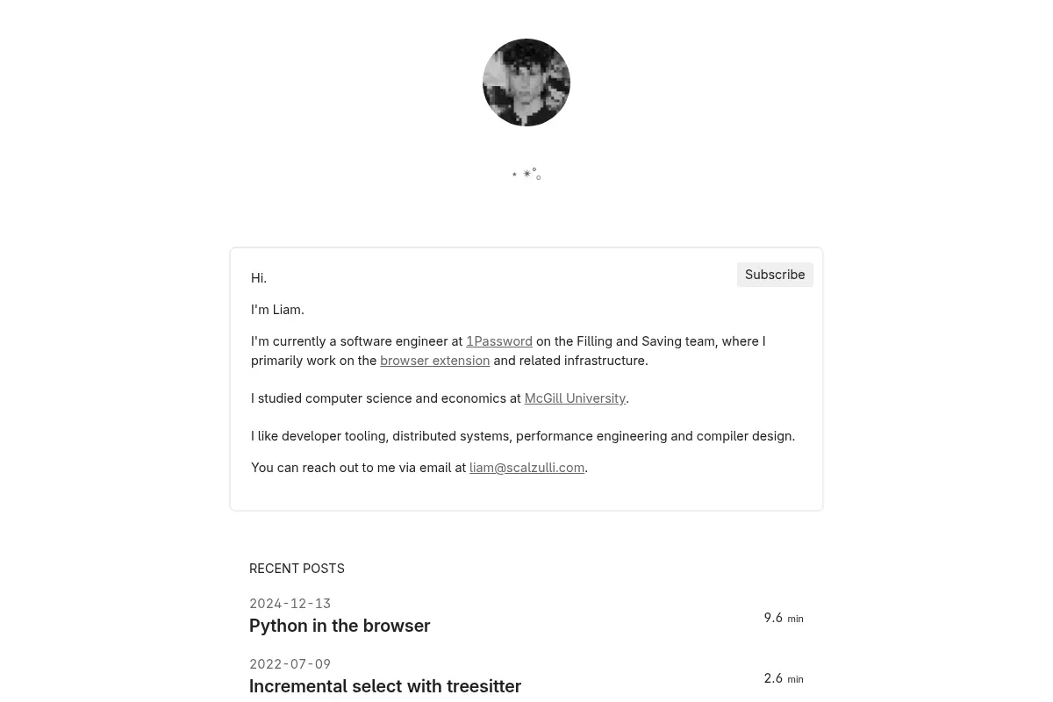Follow the browser extension link
The width and height of the screenshot is (1053, 702).
[434, 361]
